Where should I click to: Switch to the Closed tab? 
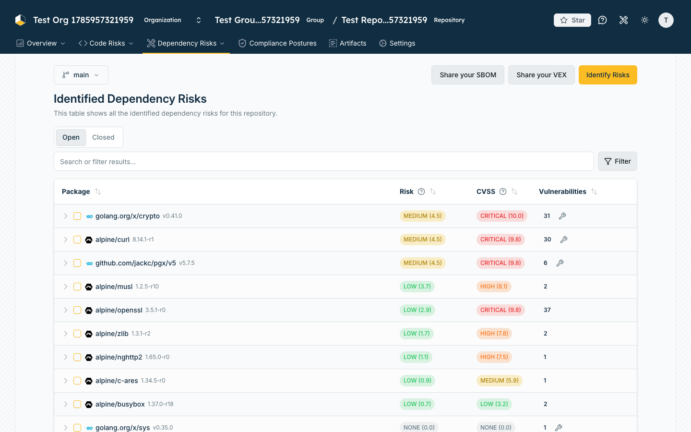click(x=103, y=137)
